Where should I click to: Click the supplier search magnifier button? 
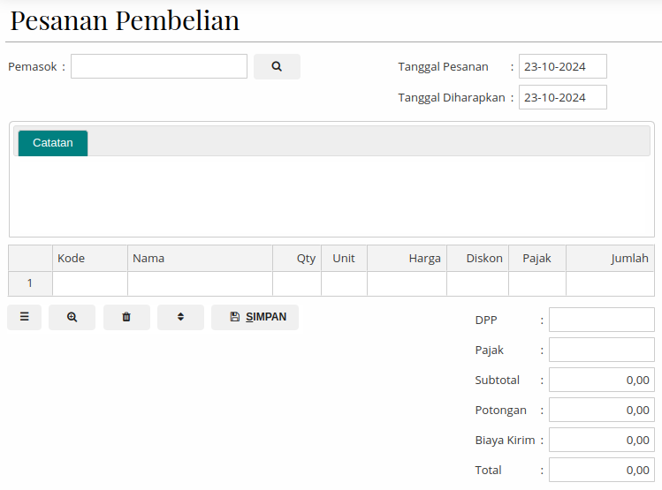point(277,66)
